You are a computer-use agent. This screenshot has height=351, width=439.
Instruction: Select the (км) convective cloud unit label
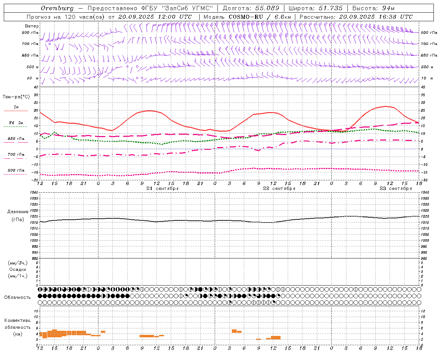18,334
